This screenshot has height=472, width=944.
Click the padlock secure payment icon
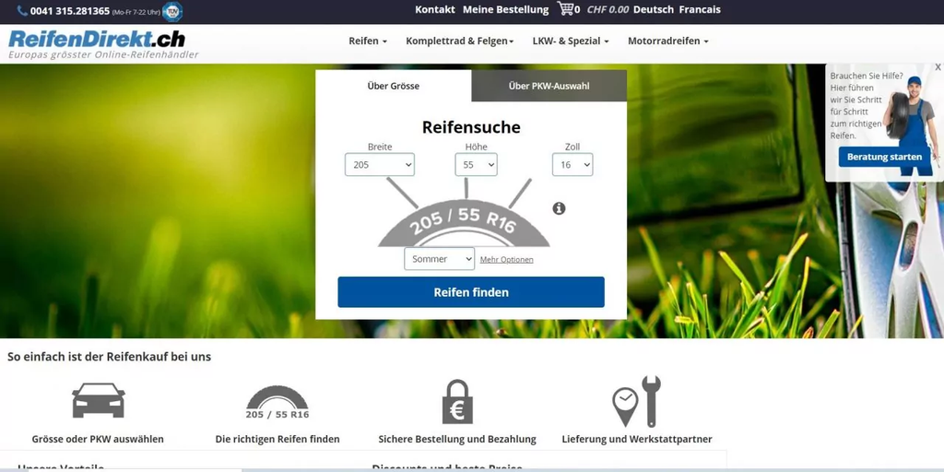pyautogui.click(x=457, y=402)
